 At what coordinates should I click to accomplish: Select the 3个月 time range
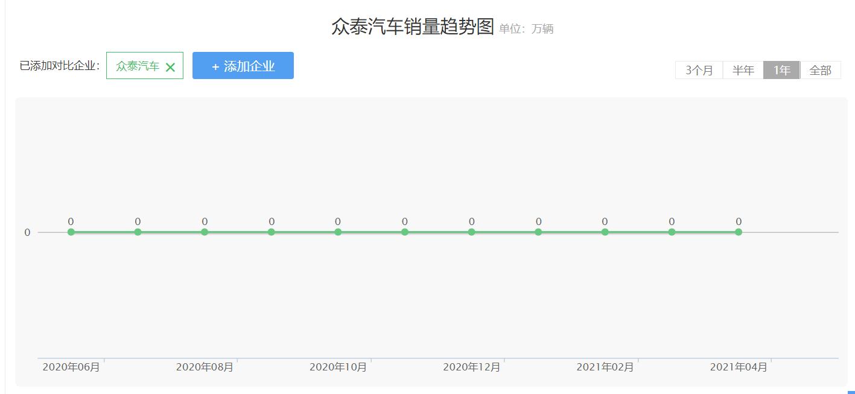[x=698, y=70]
